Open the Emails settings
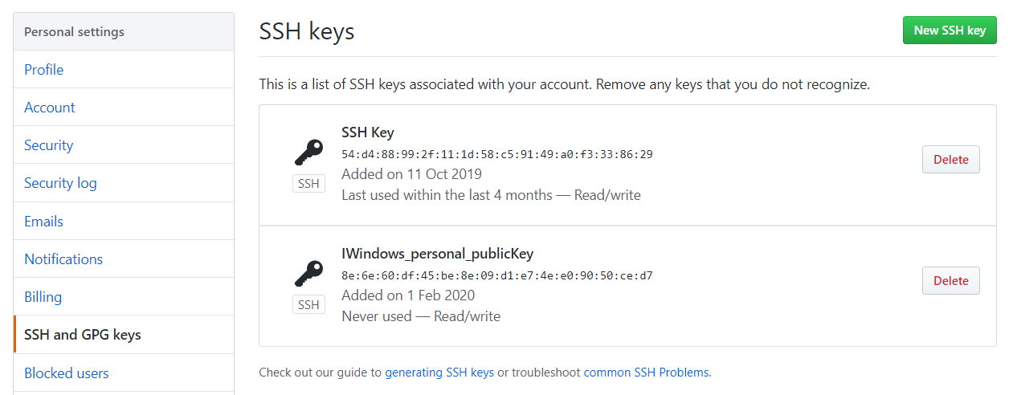1013x395 pixels. coord(44,222)
